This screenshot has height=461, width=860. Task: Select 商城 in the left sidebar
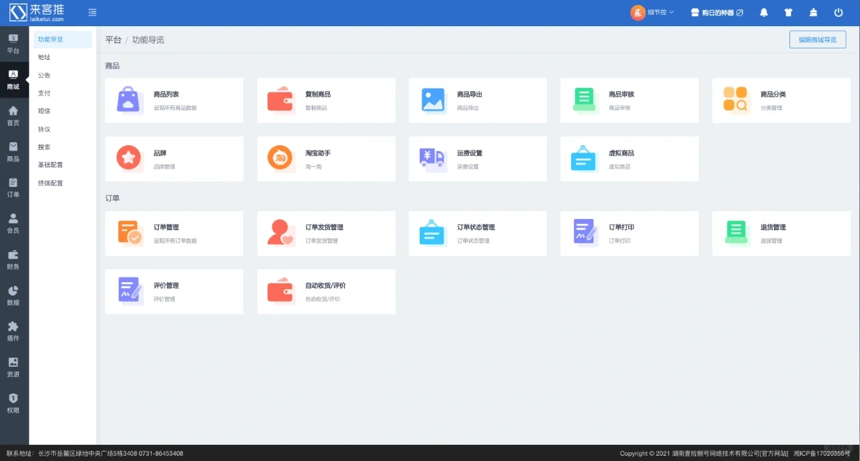pos(13,80)
